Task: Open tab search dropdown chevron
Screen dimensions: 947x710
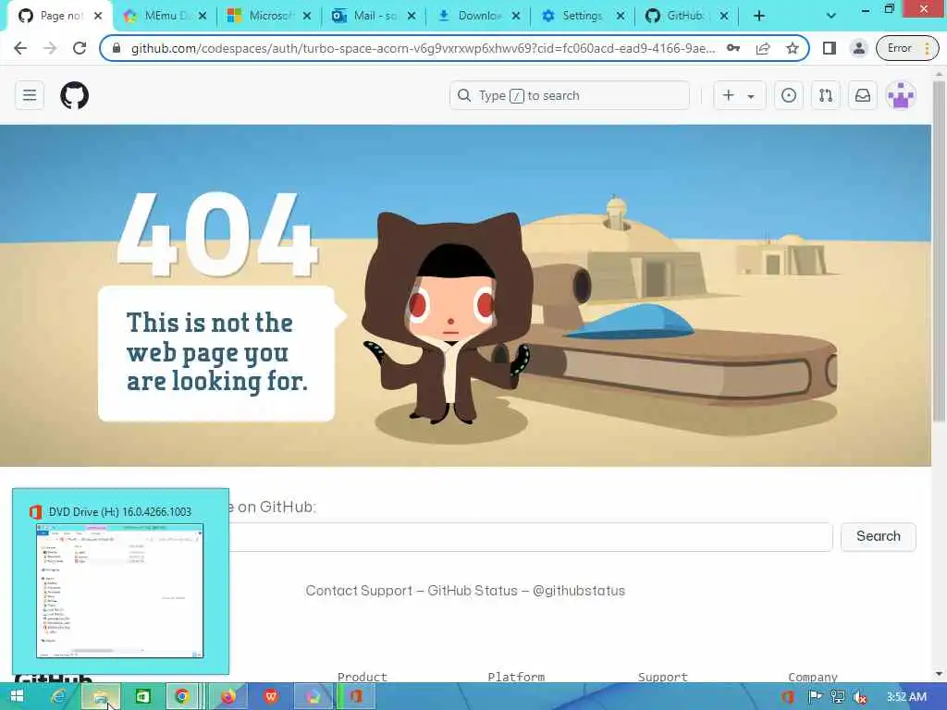Action: click(831, 16)
